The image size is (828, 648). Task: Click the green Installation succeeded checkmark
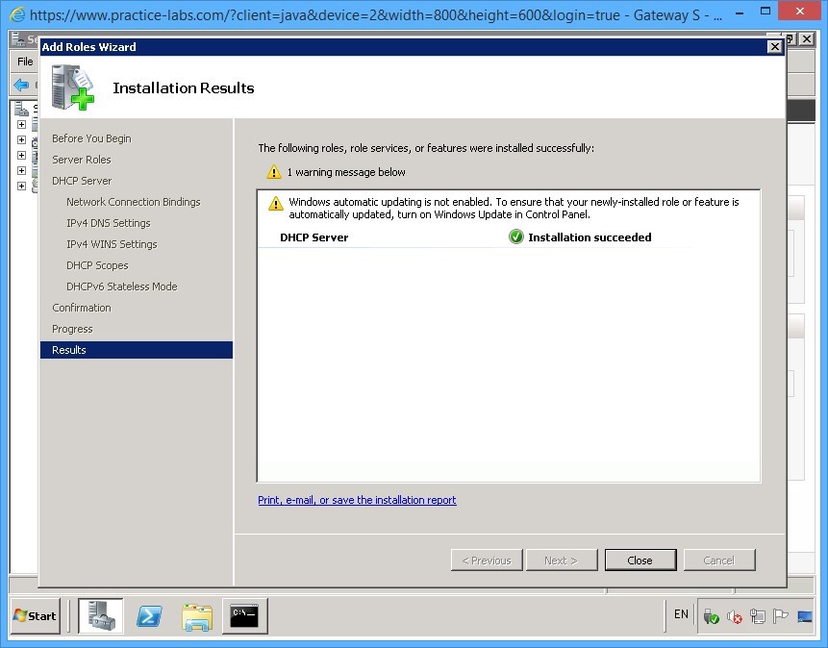pyautogui.click(x=516, y=237)
